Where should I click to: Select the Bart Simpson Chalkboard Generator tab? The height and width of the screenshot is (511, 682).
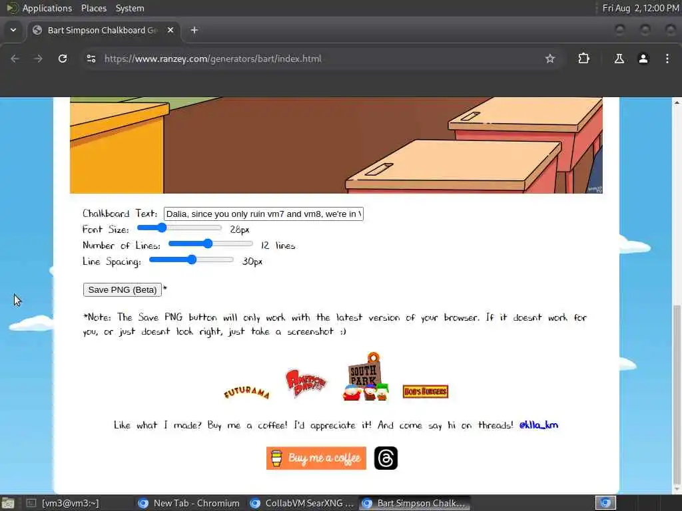(x=104, y=30)
